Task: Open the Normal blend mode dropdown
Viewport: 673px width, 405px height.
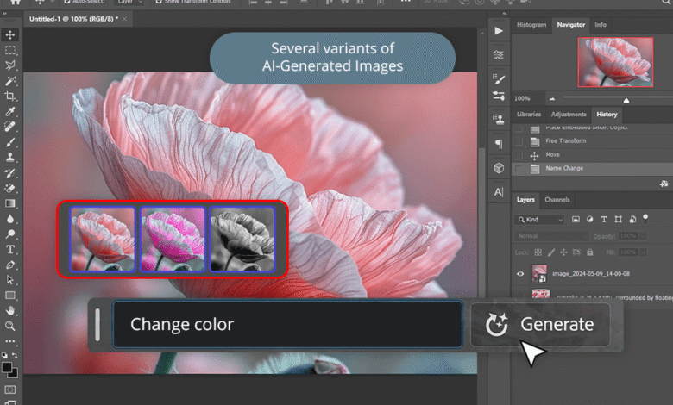Action: 551,236
